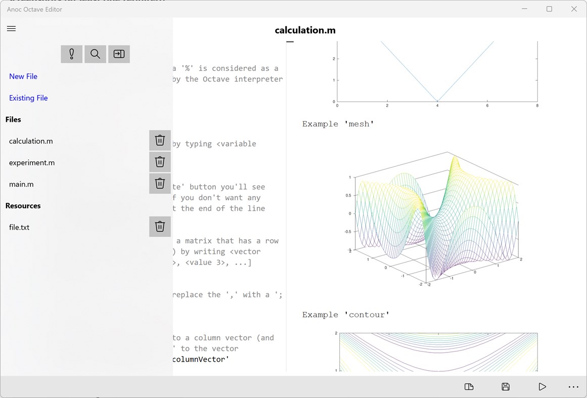Delete experiment.m using its trash icon
Screen dimensions: 587x398
[x=160, y=162]
